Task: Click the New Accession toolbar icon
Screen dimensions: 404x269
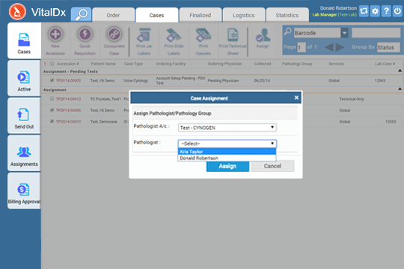Action: pos(55,34)
